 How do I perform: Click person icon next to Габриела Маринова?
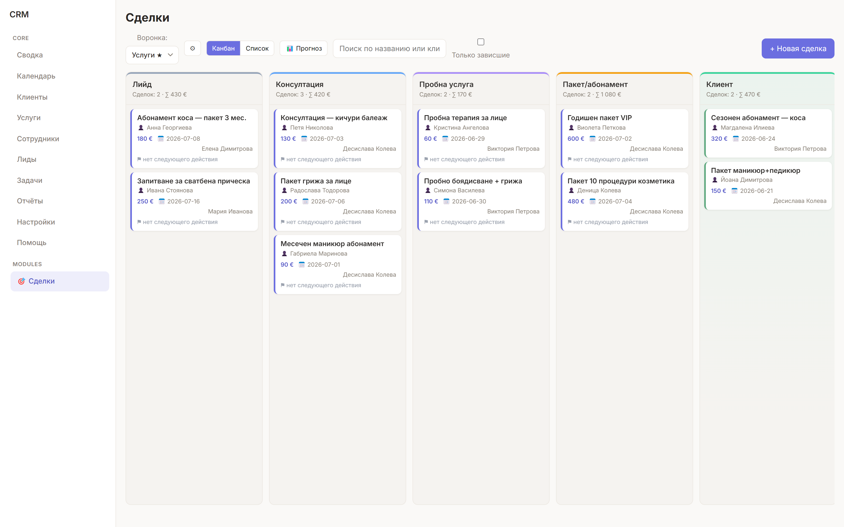(284, 254)
